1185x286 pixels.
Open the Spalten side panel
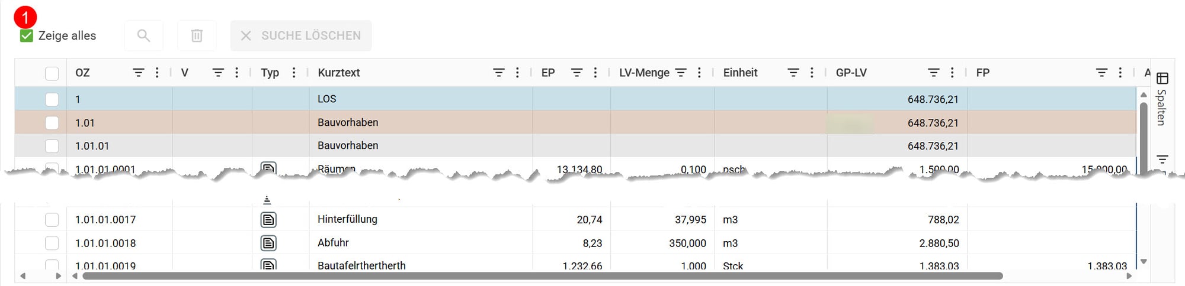tap(1162, 99)
